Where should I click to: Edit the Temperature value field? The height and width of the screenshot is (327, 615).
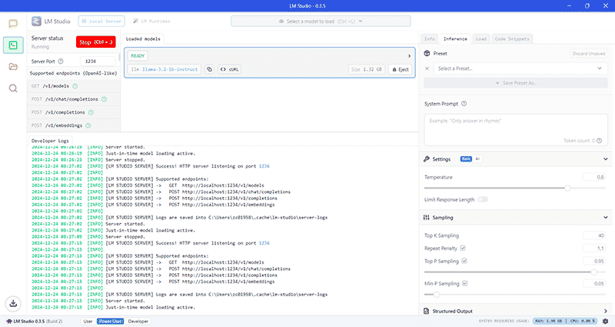[594, 177]
